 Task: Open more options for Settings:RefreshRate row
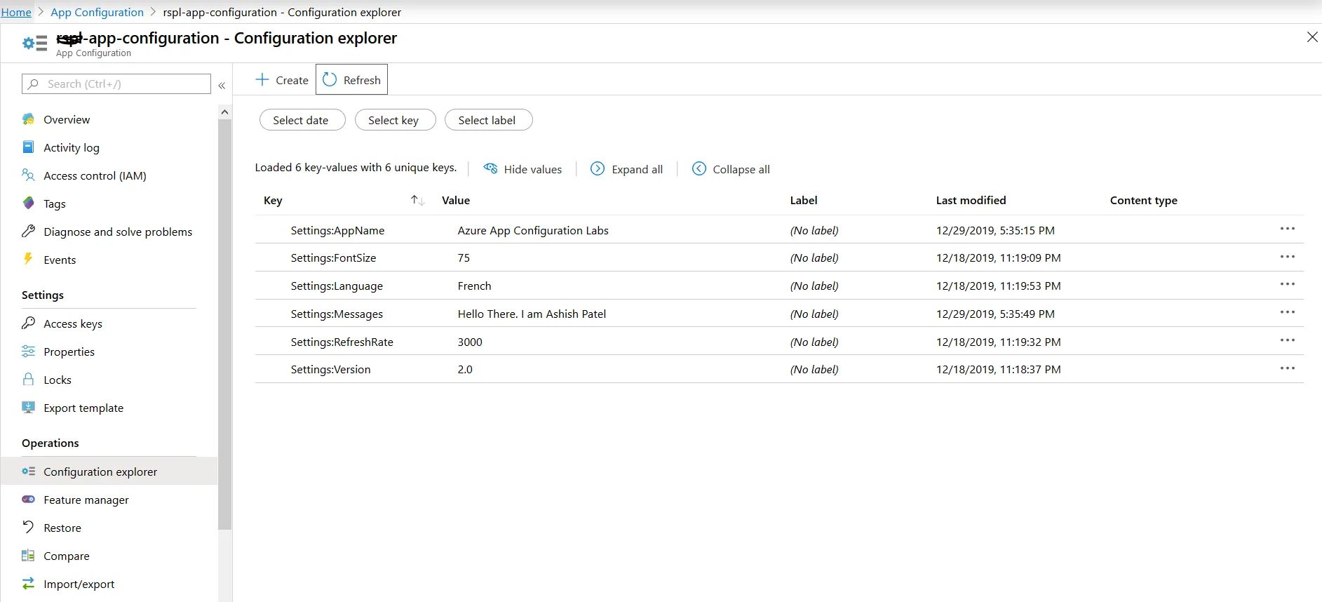click(x=1288, y=341)
